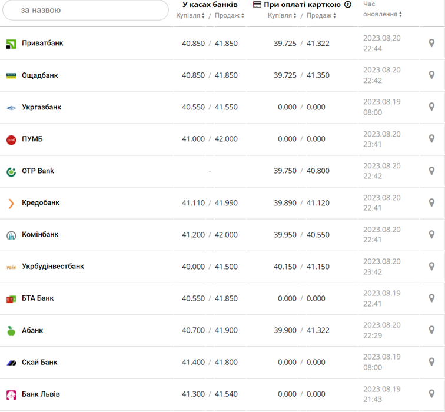The height and width of the screenshot is (412, 445).
Task: Open the Укрбудінвестбанк bank link
Action: click(53, 267)
